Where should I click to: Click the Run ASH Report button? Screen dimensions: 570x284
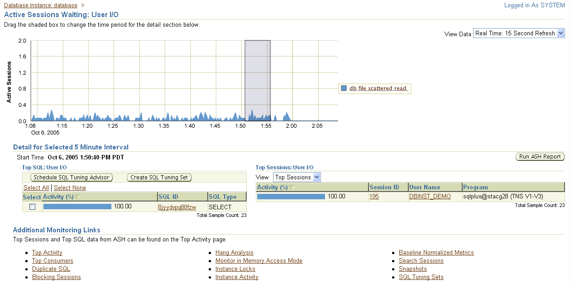[x=541, y=156]
